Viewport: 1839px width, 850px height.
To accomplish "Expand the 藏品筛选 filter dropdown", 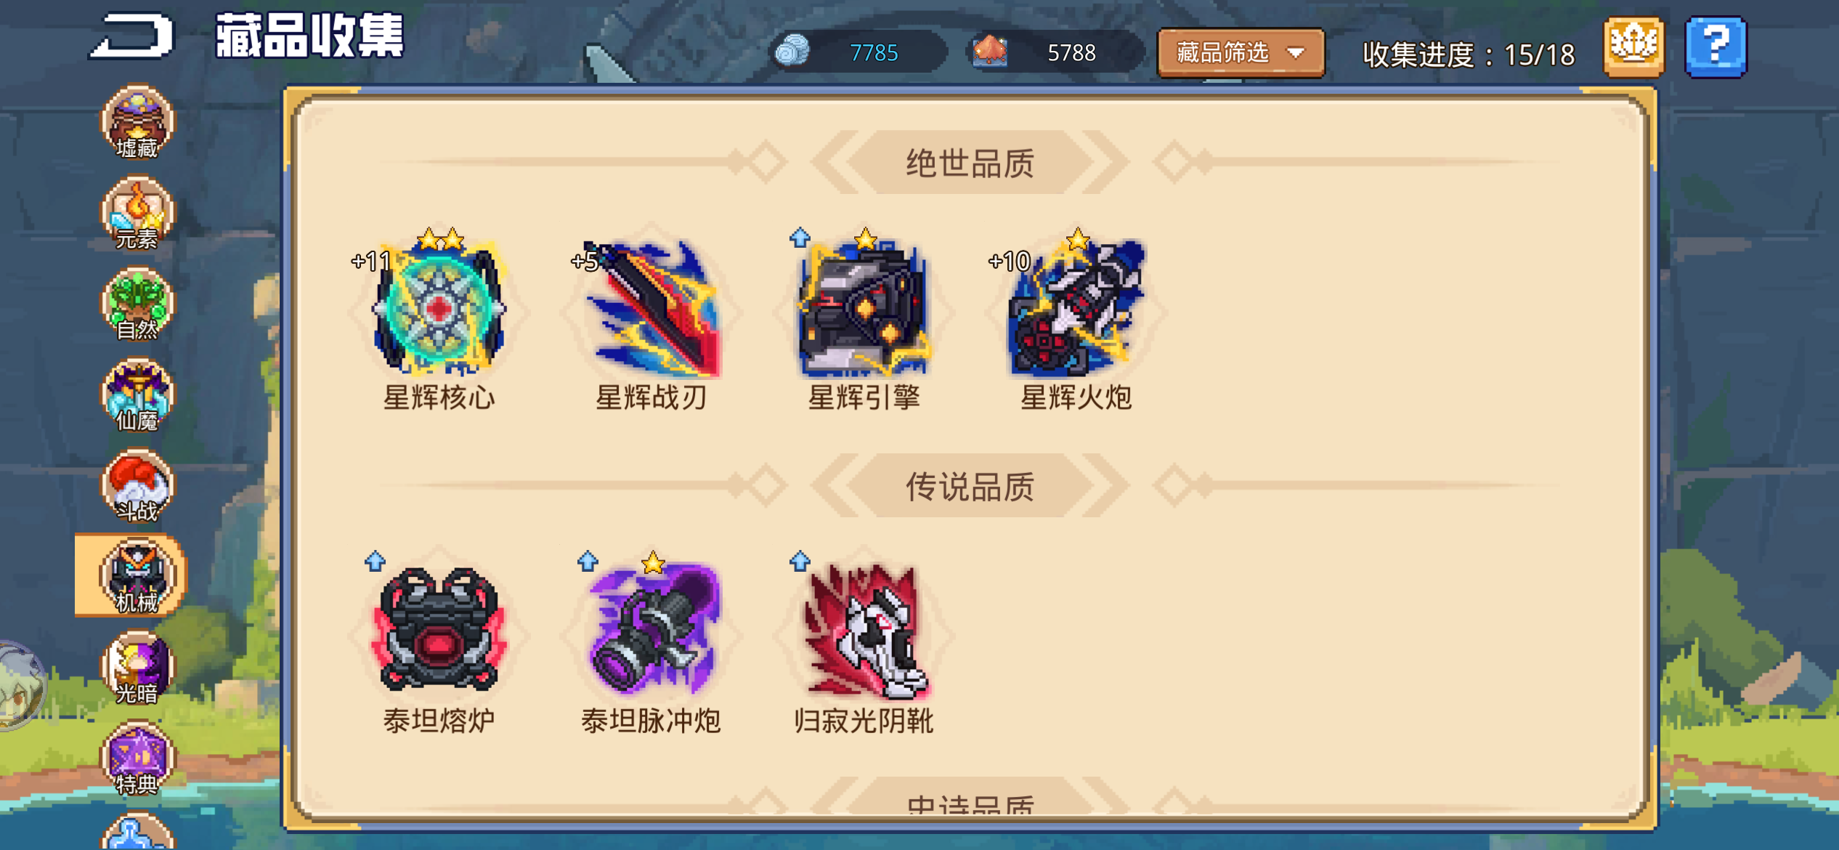I will click(x=1241, y=52).
